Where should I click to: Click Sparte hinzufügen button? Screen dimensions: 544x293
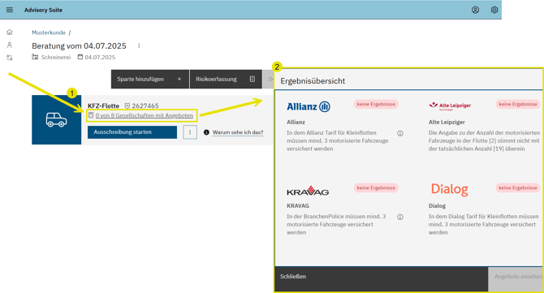150,79
